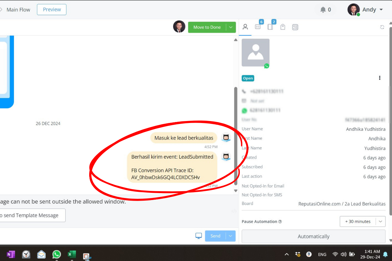Open the tags tab icon
392x261 pixels.
[x=283, y=27]
